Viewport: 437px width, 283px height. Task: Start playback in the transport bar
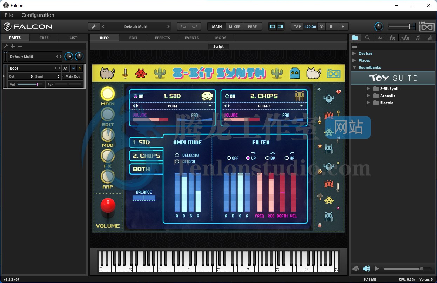point(343,27)
